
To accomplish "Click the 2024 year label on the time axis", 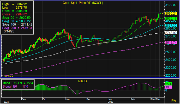I will (6, 102).
